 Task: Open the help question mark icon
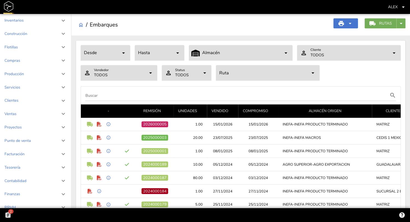click(402, 215)
